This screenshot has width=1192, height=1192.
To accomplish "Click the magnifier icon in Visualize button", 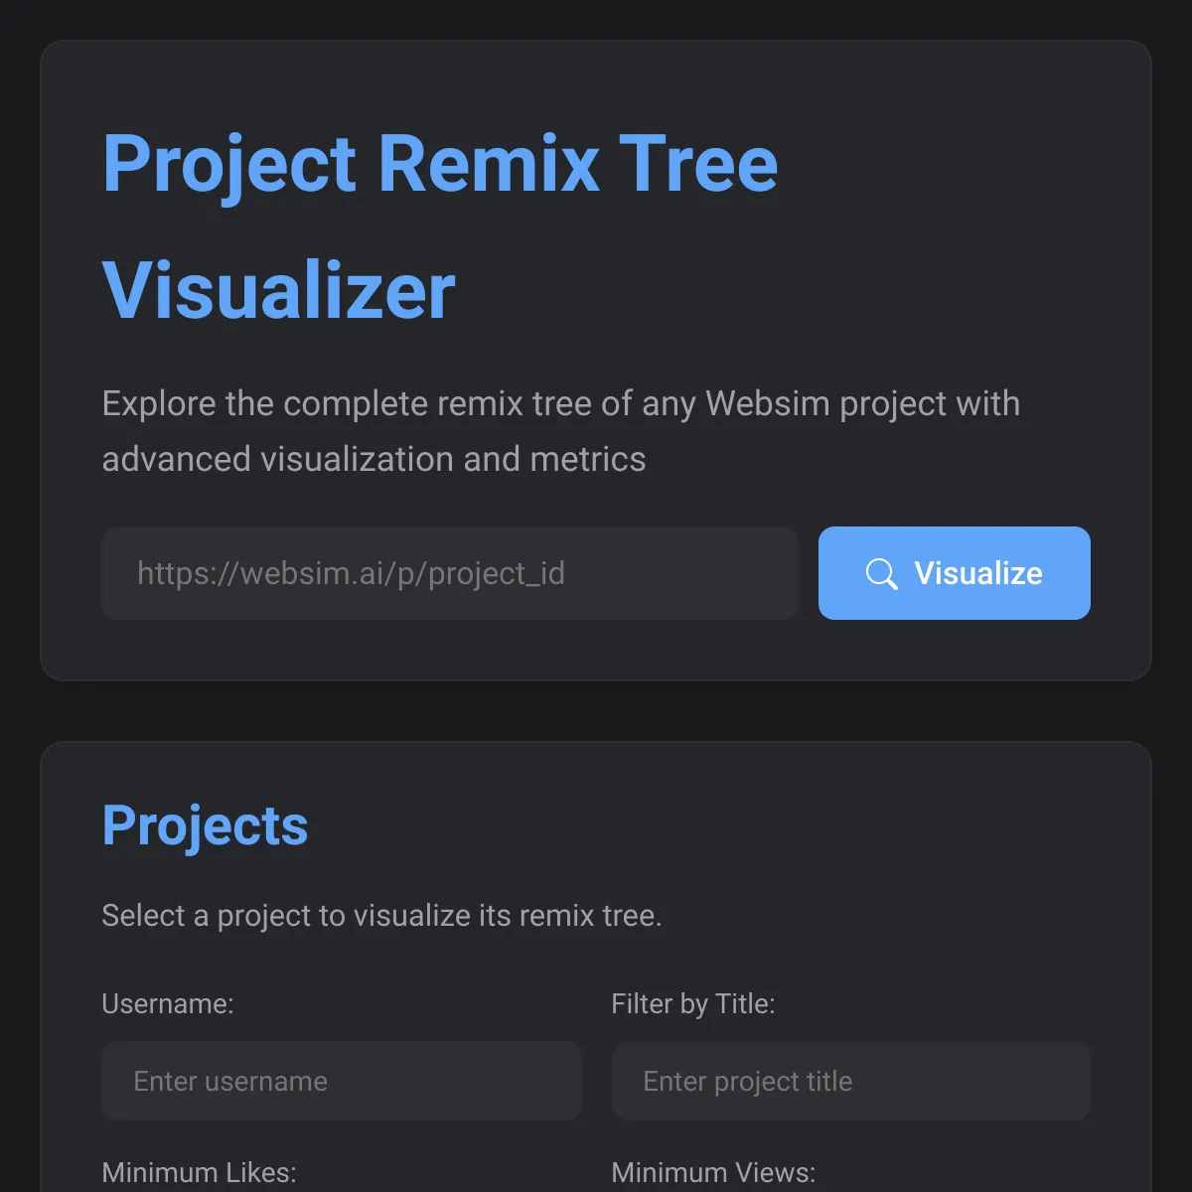I will click(881, 574).
